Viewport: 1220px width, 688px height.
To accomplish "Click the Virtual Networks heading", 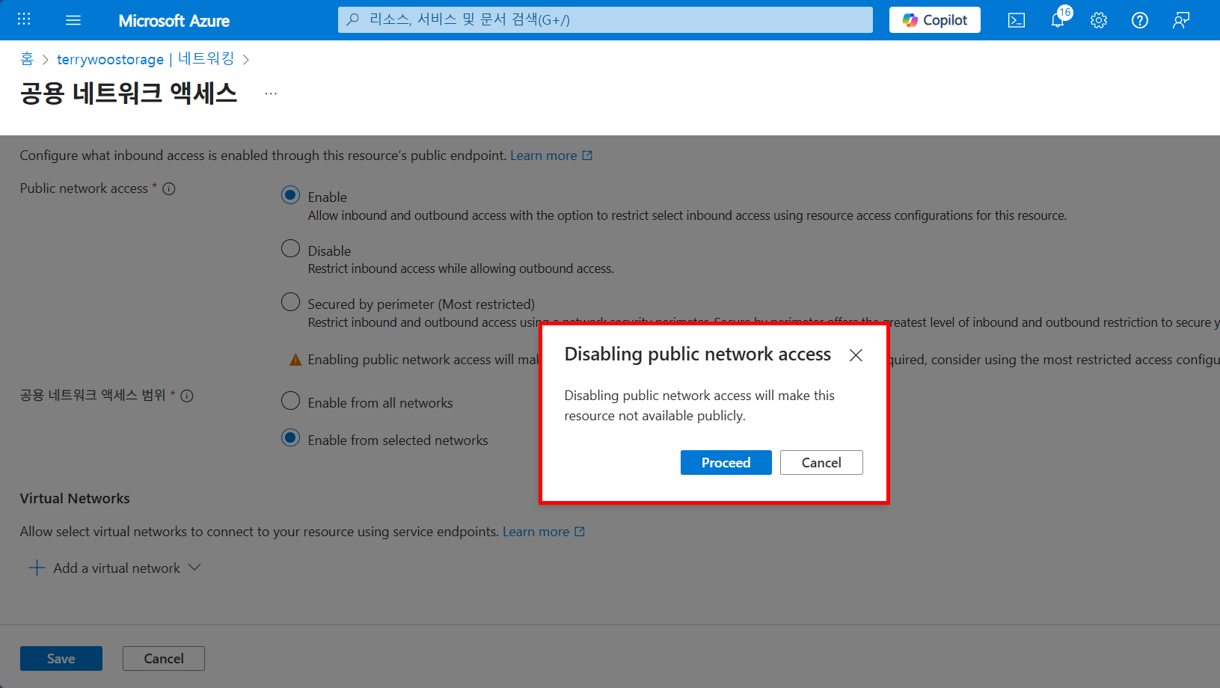I will point(75,499).
